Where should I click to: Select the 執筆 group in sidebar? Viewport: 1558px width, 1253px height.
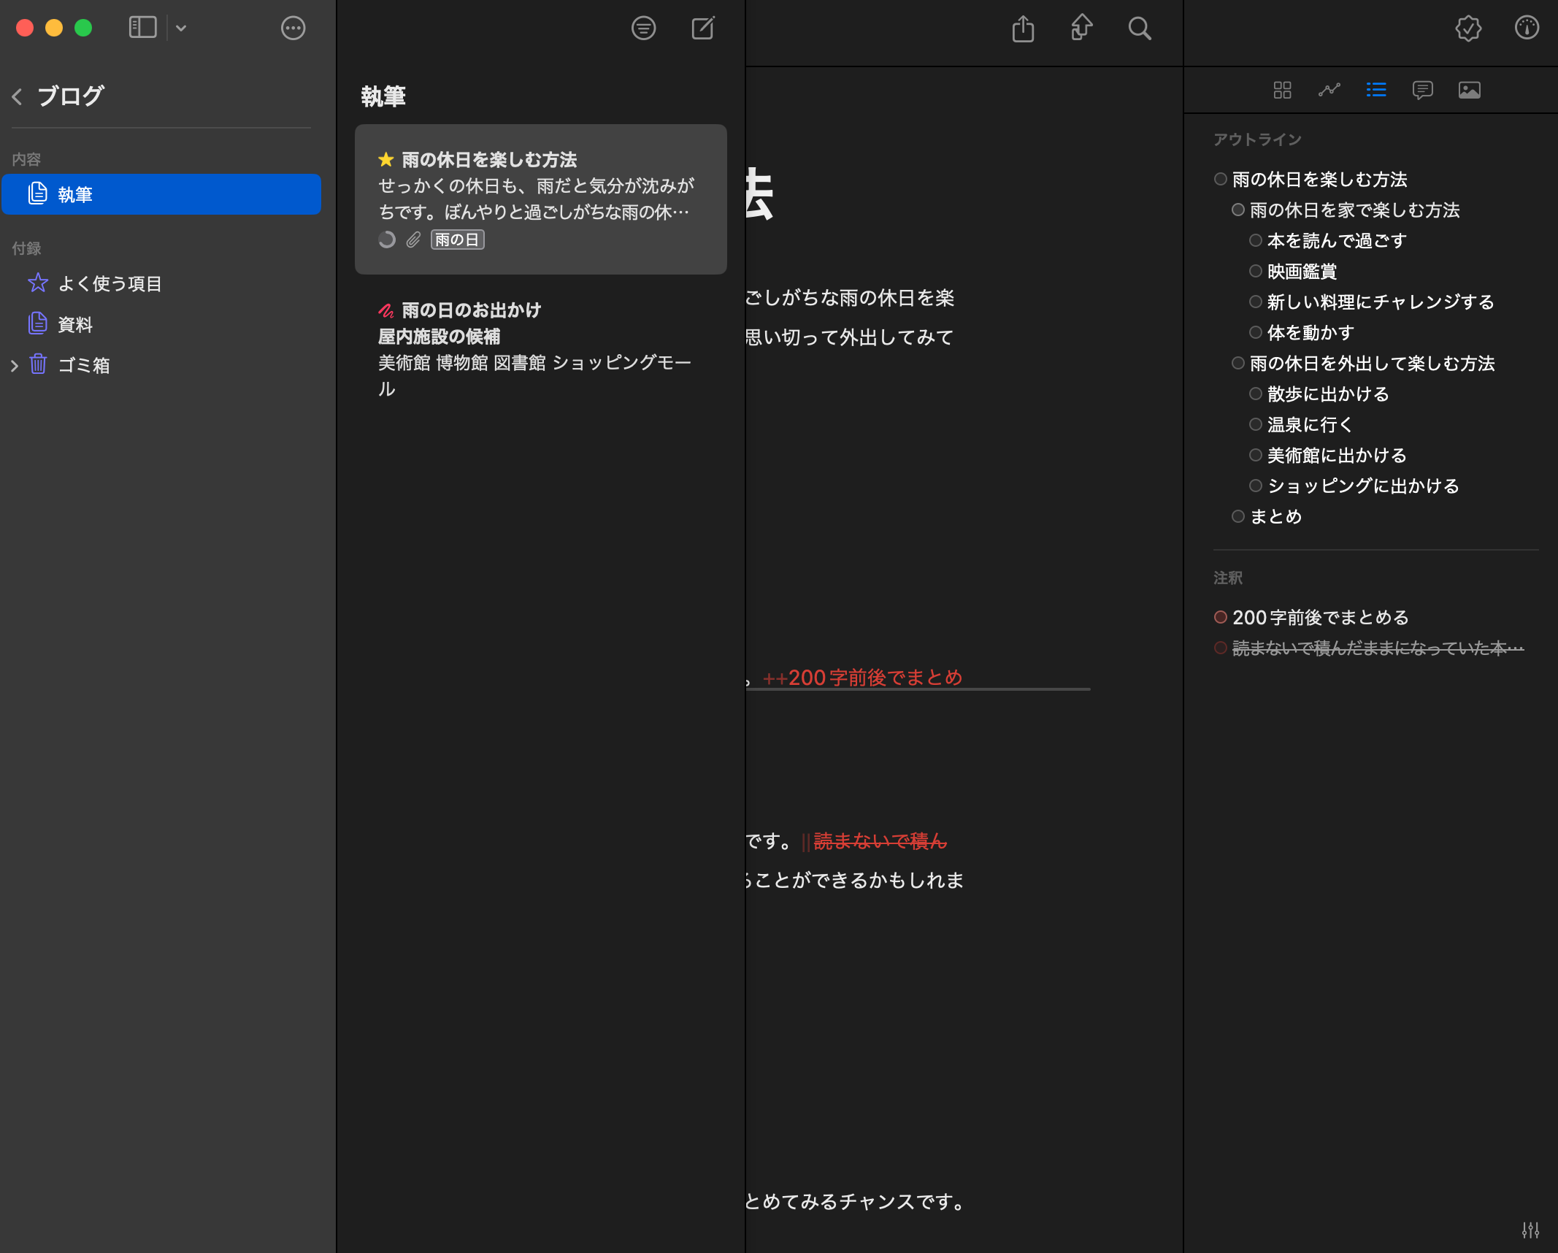click(161, 194)
